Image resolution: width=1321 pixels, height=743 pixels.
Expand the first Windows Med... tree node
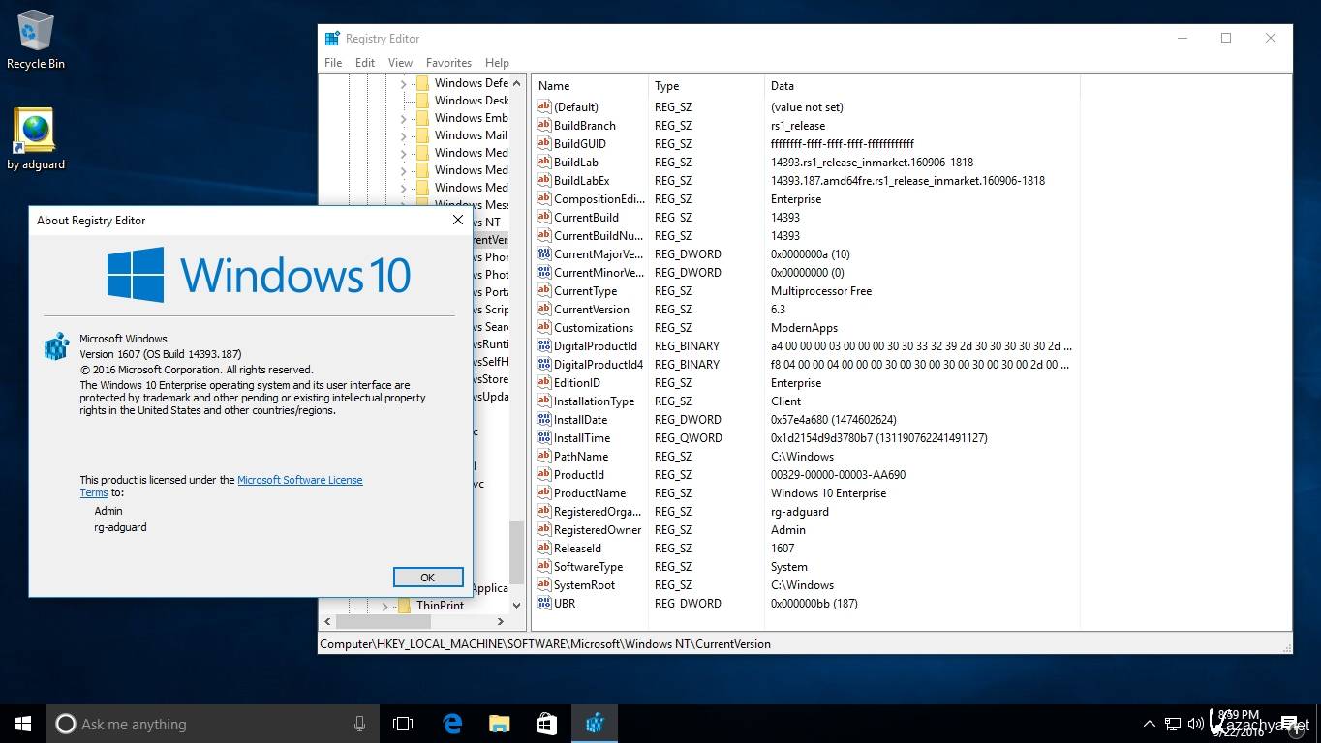coord(403,154)
